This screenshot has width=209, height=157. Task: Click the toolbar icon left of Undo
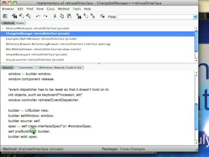pyautogui.click(x=28, y=16)
